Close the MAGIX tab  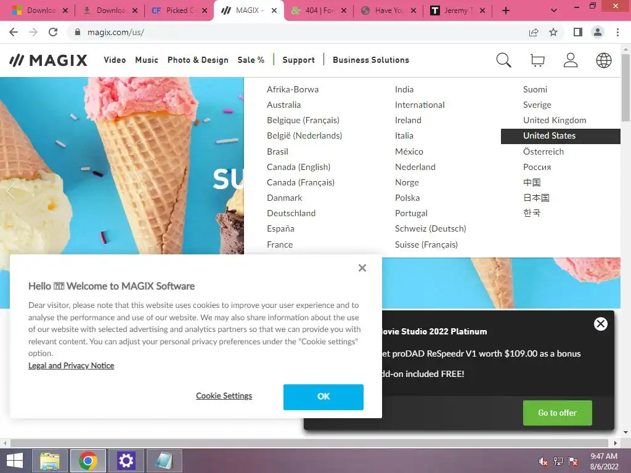pyautogui.click(x=274, y=10)
